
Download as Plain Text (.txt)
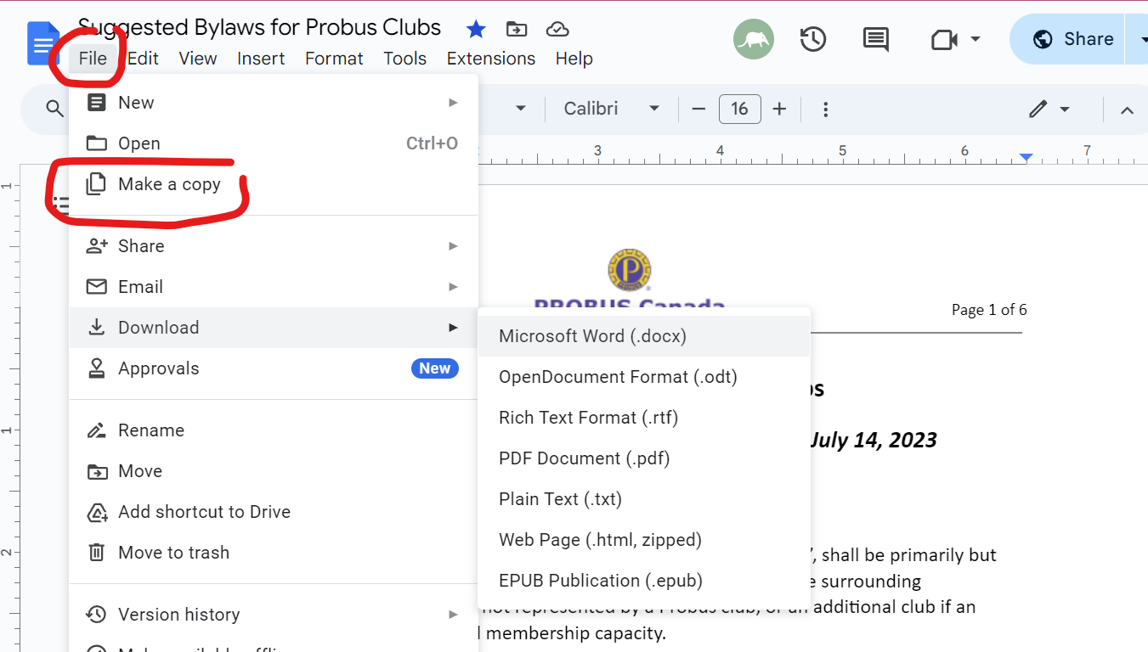644,499
